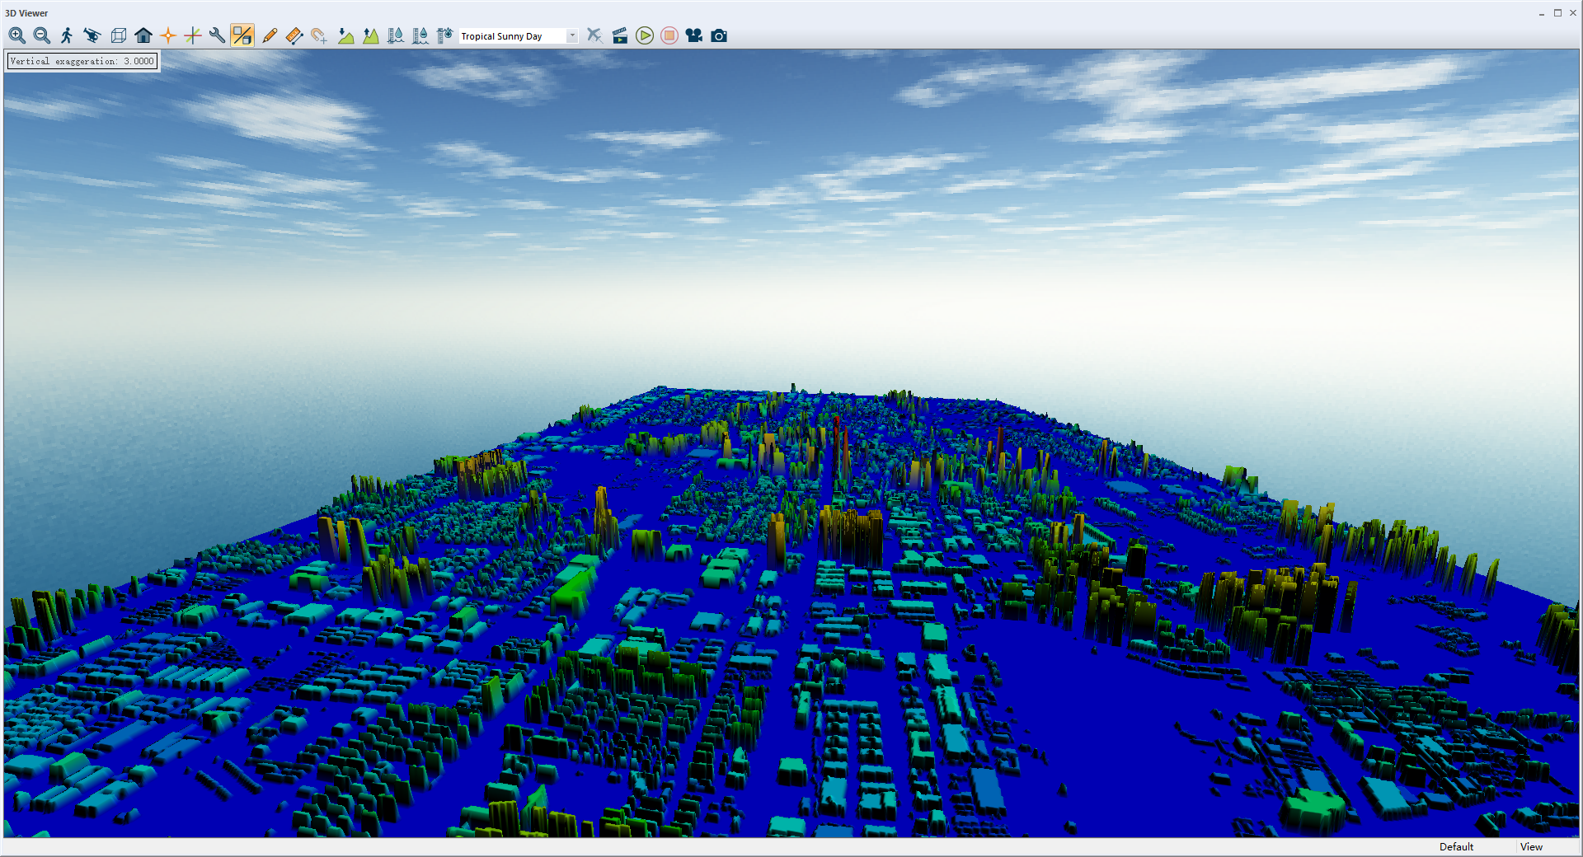Activate the measure distance tool
The image size is (1583, 857).
[x=294, y=35]
